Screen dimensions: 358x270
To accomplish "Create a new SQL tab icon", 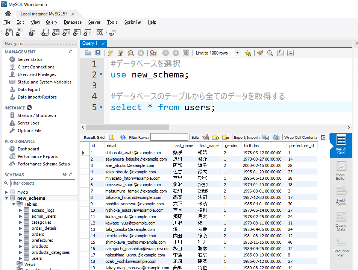I will (9, 32).
